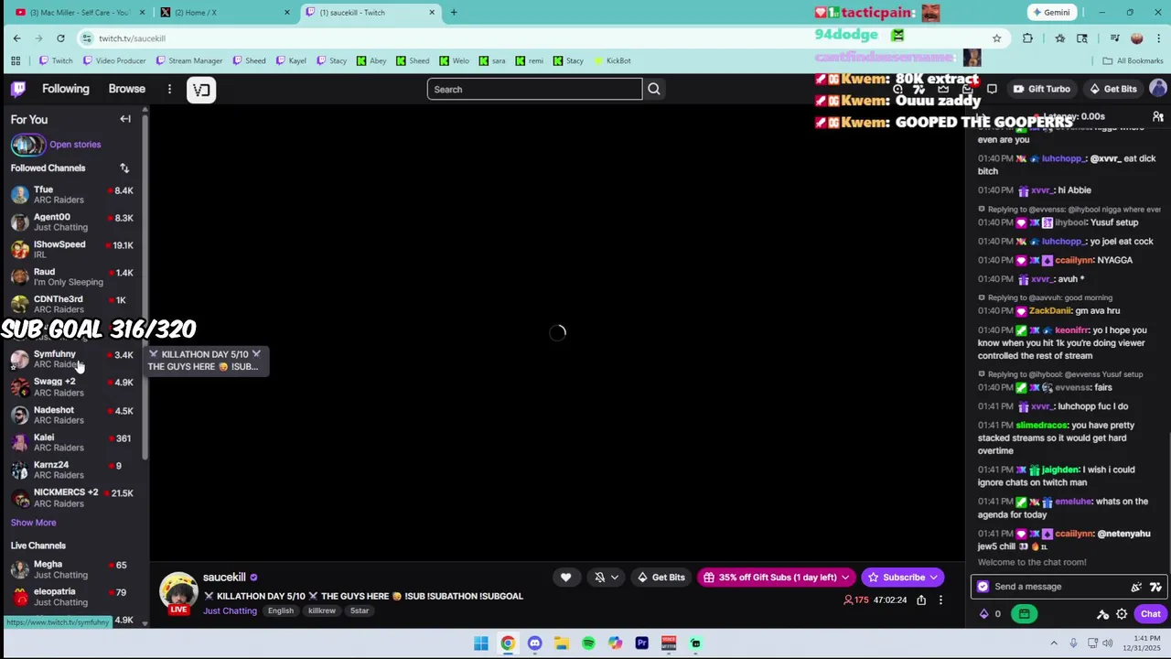Viewport: 1171px width, 659px height.
Task: Open Chrome extensions puzzle icon
Action: coord(1027,38)
